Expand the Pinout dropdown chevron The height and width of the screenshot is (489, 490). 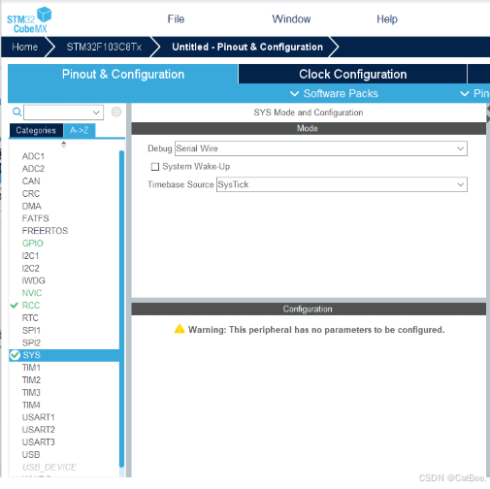pyautogui.click(x=465, y=94)
